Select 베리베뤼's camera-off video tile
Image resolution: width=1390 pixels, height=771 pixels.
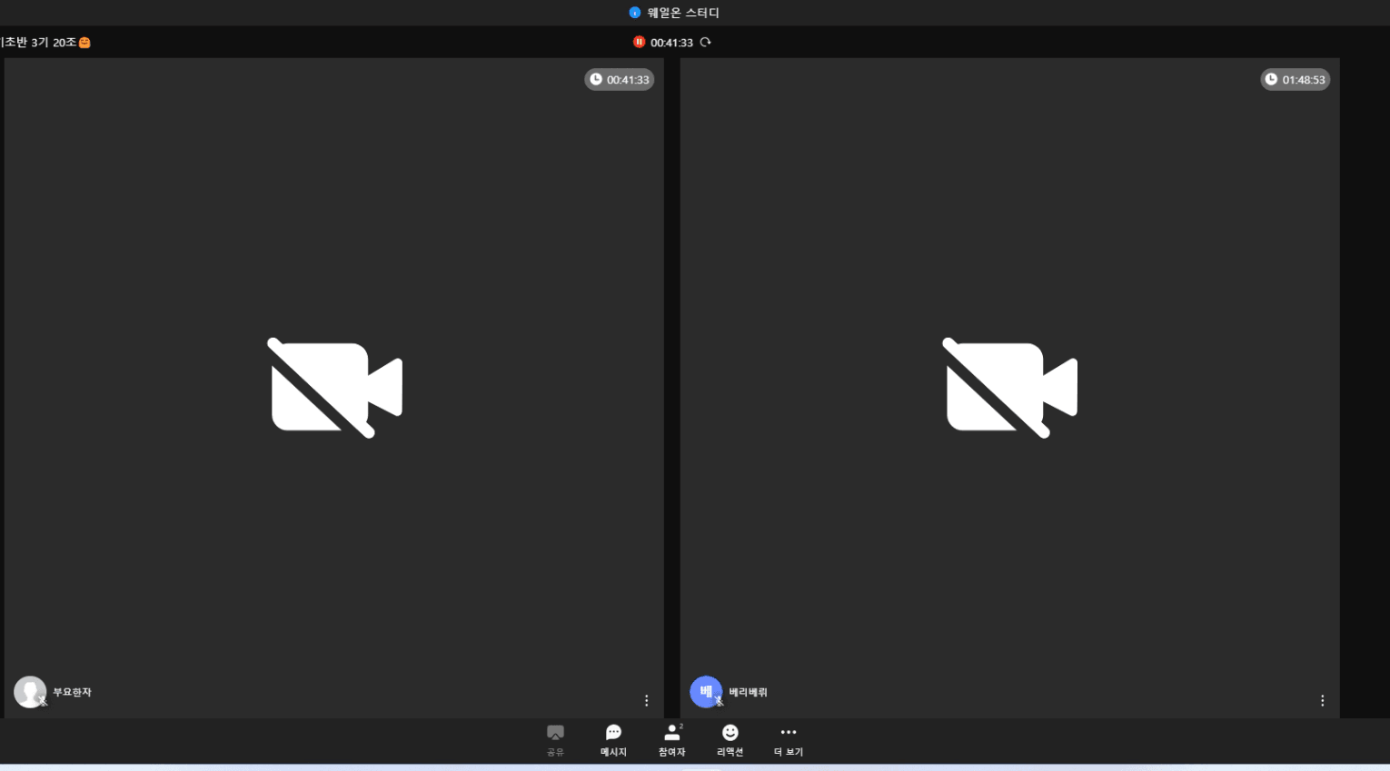point(1010,388)
